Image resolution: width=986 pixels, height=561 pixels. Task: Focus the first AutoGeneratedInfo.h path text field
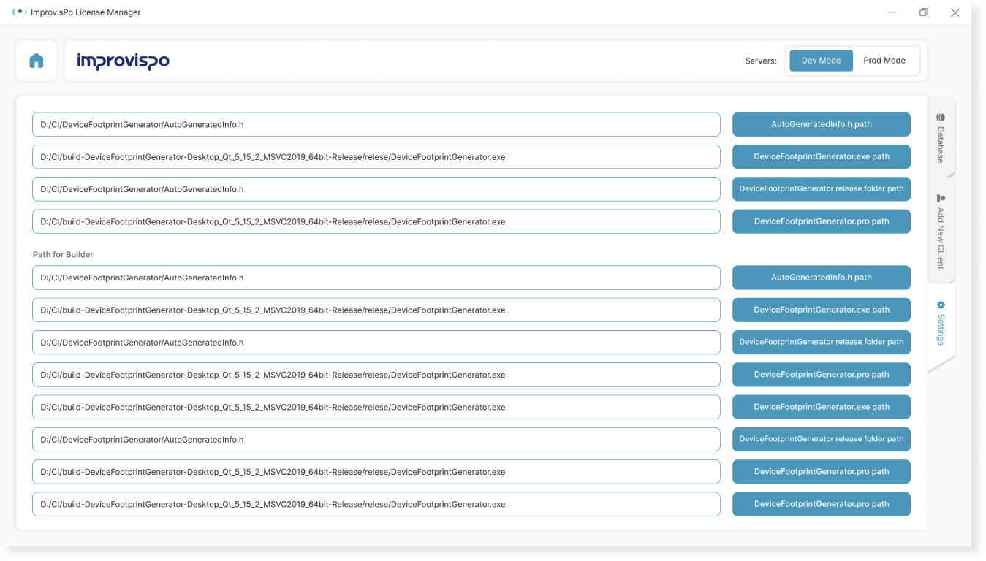376,124
